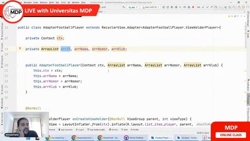Open the Git menu

pyautogui.click(x=69, y=3)
